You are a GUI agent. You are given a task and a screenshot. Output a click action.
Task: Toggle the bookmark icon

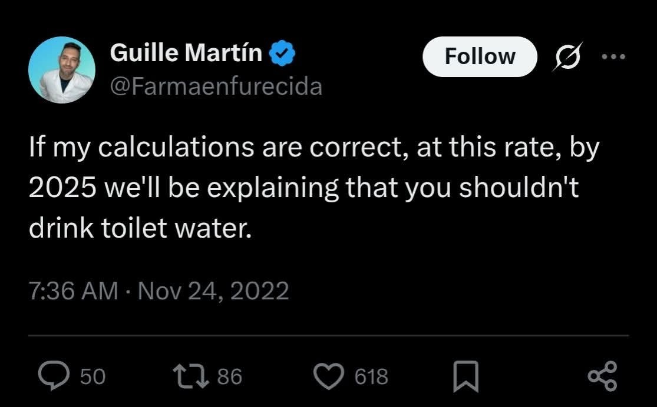(x=465, y=376)
